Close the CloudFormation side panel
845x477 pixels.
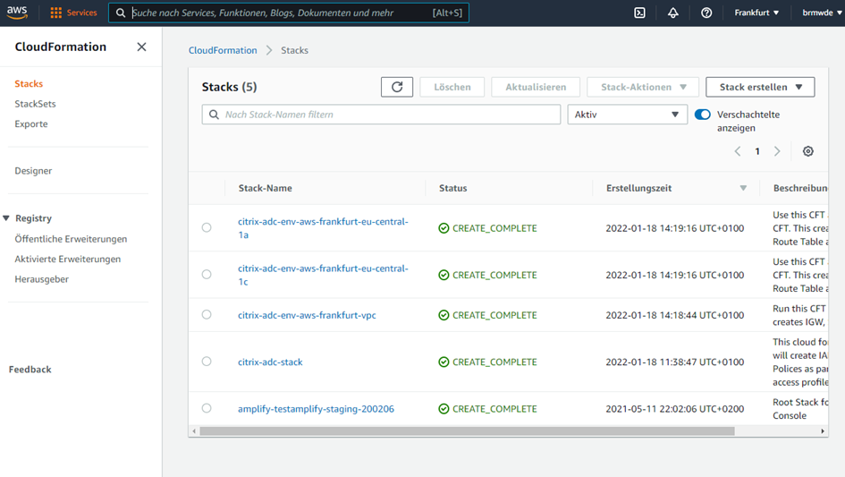[x=142, y=47]
